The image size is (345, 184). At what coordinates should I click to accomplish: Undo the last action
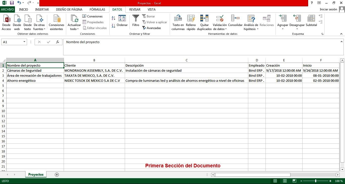click(19, 3)
